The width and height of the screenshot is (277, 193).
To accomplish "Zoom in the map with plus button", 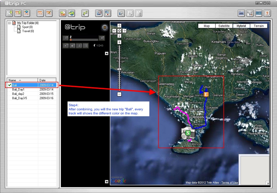I will pyautogui.click(x=120, y=42).
